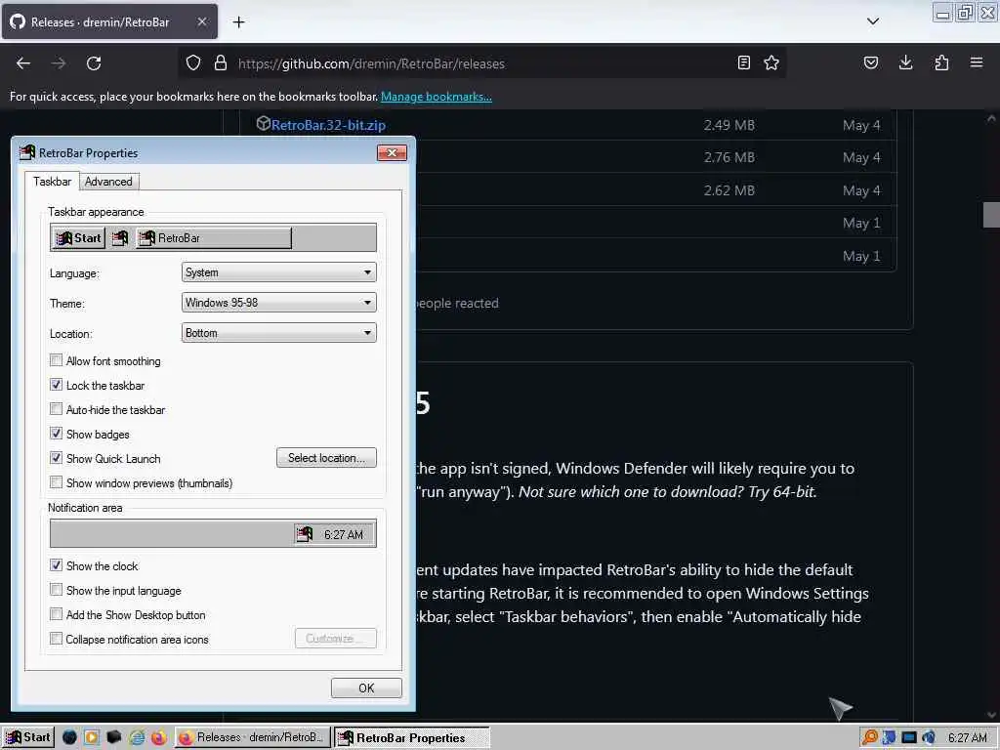Click the 2.62 MB file size text
Viewport: 1000px width, 750px height.
pos(729,190)
